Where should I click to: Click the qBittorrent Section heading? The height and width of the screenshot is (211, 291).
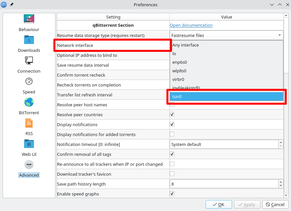113,25
